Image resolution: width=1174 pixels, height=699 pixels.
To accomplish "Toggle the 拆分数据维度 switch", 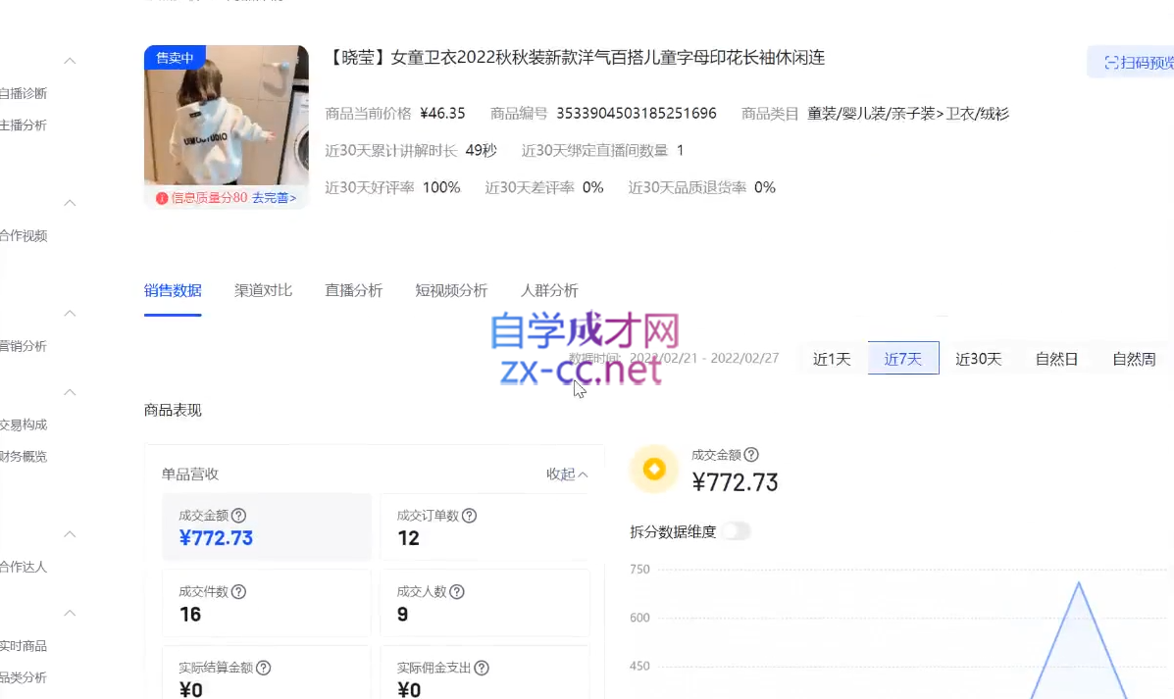I will pyautogui.click(x=737, y=531).
